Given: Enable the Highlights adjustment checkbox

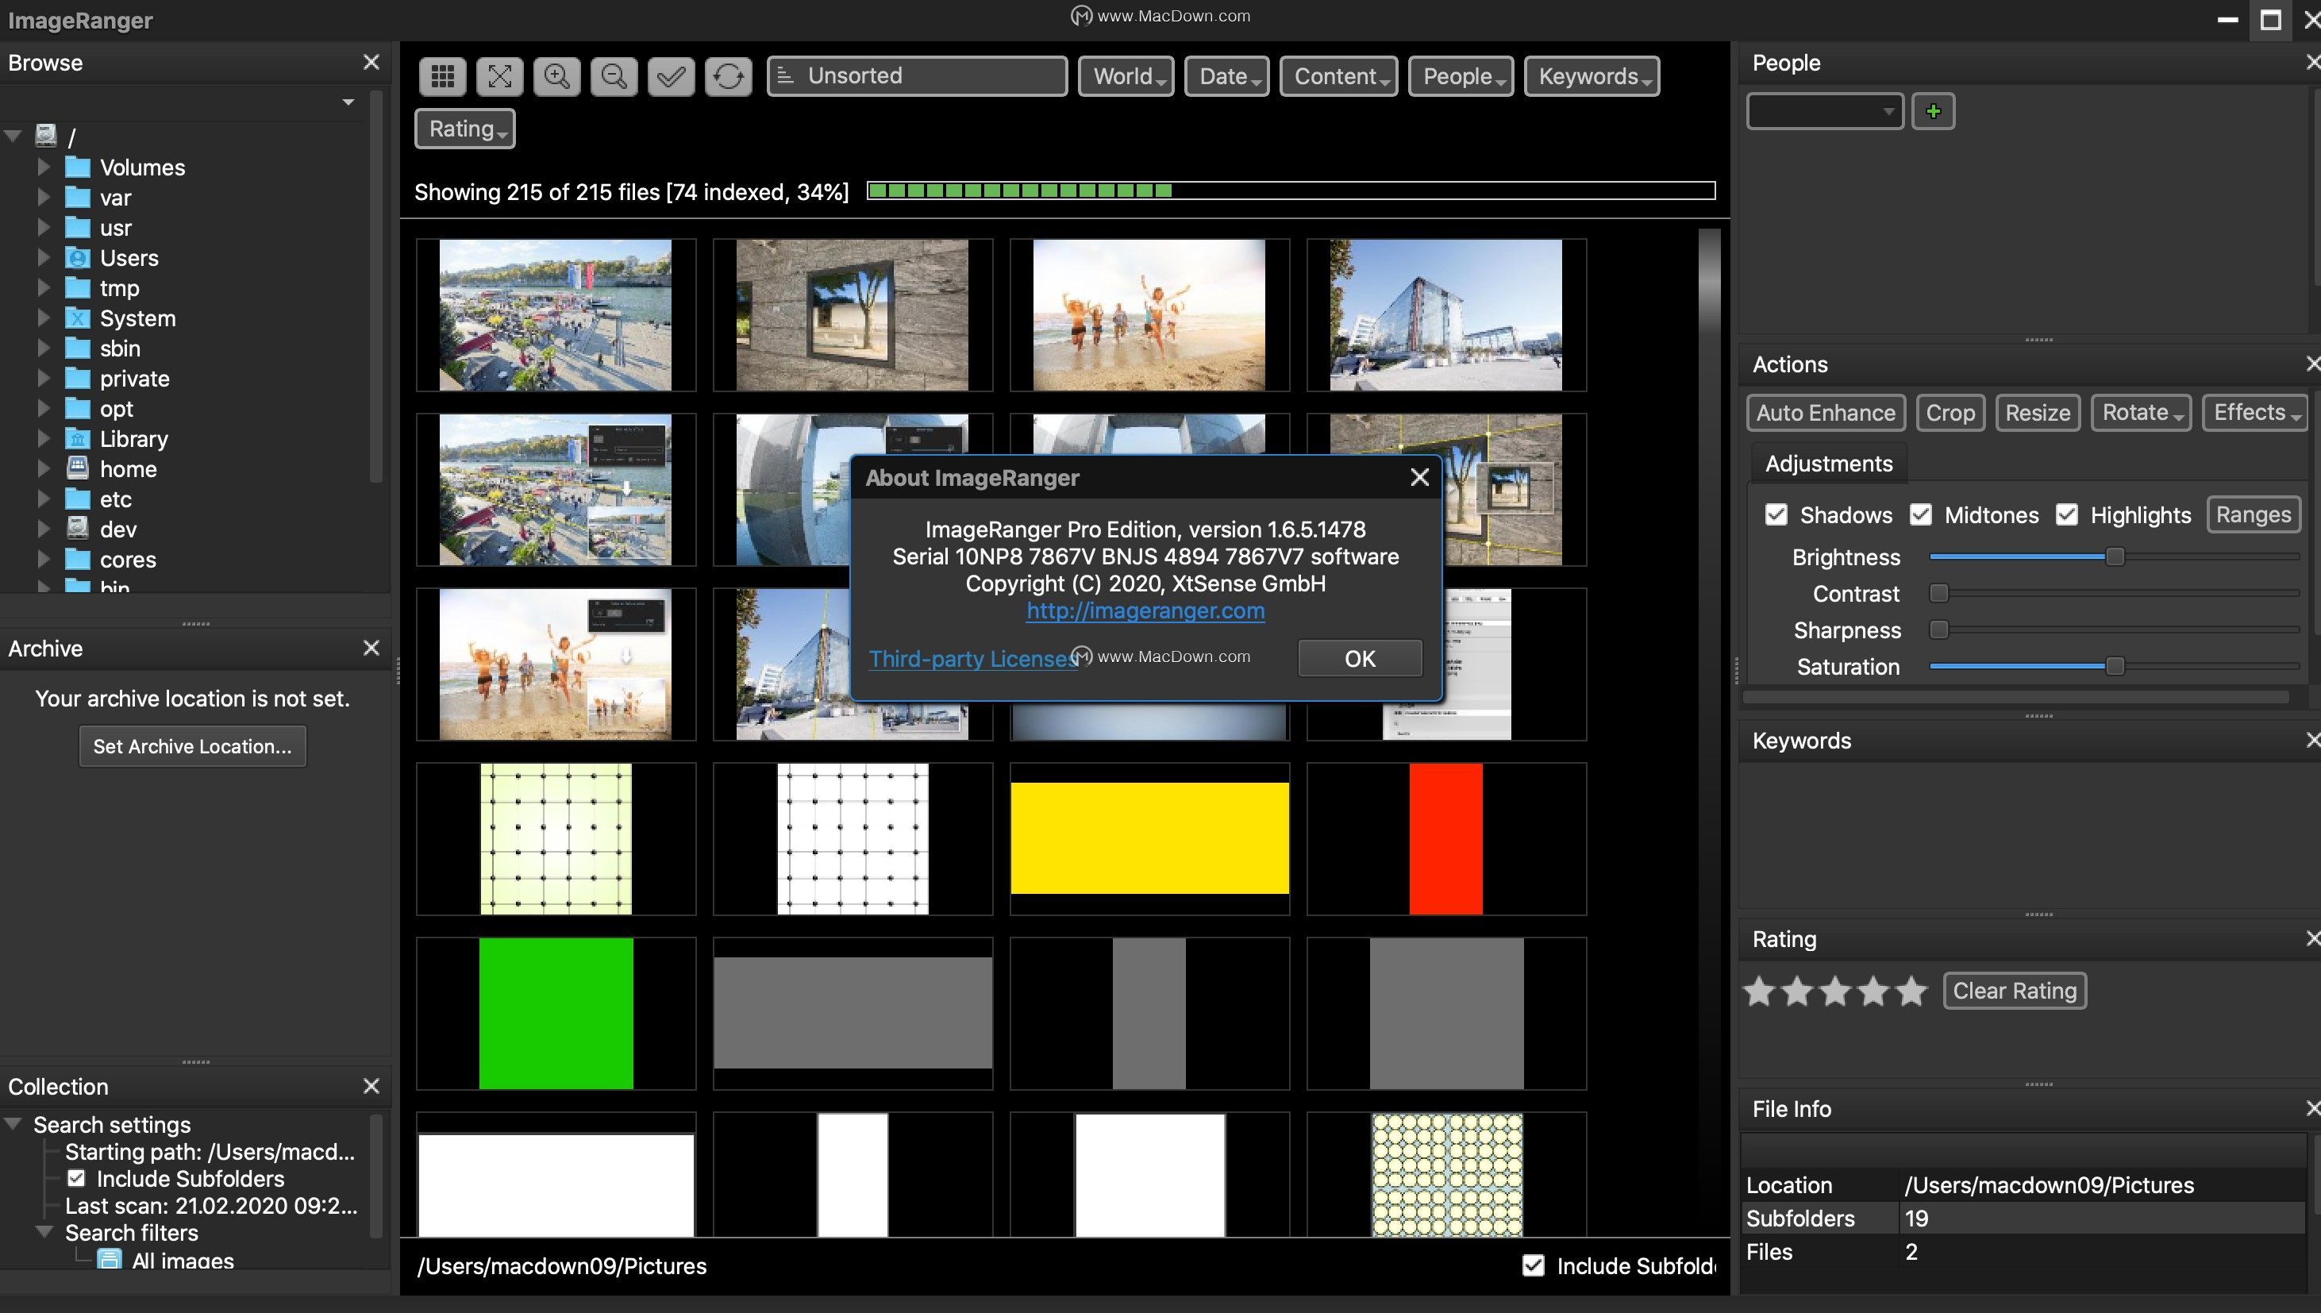Looking at the screenshot, I should tap(2066, 513).
